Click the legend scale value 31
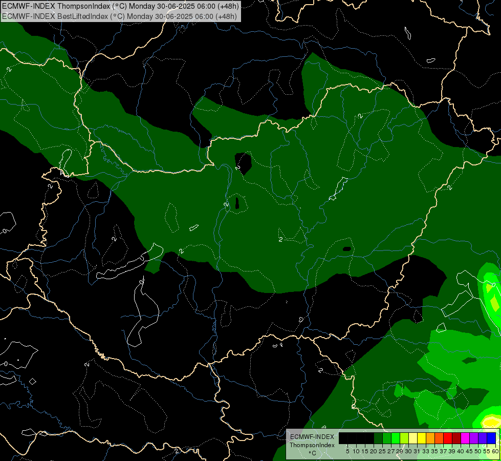Image resolution: width=501 pixels, height=461 pixels. pyautogui.click(x=417, y=451)
